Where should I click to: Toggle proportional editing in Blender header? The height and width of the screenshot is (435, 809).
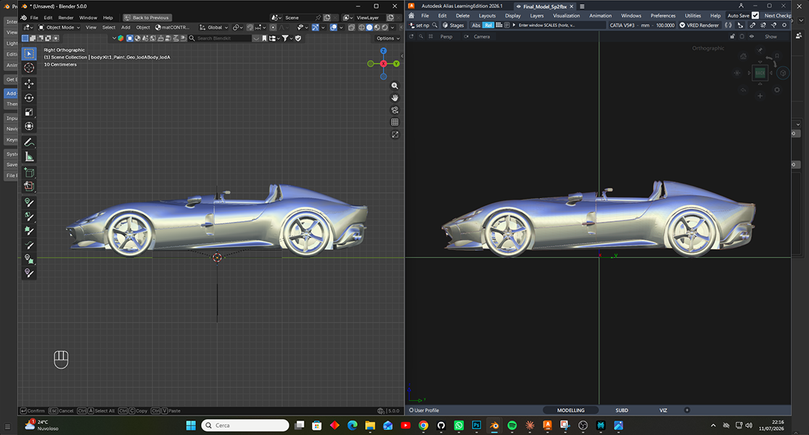click(273, 28)
